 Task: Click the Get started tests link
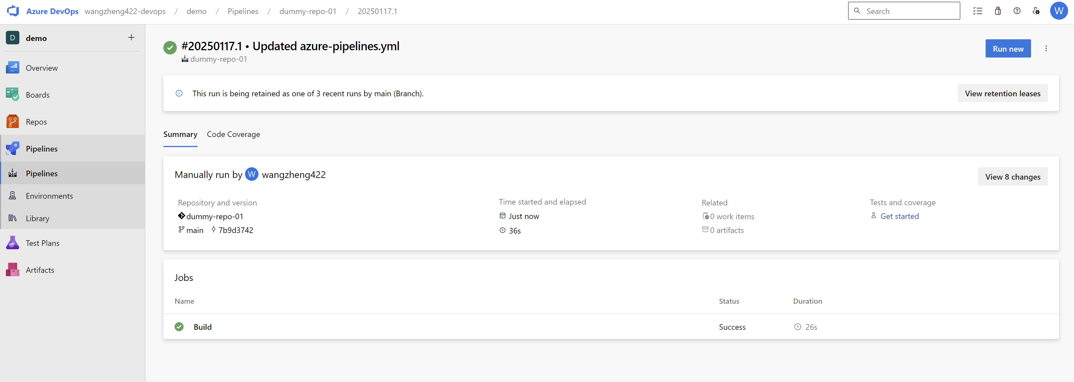click(x=899, y=216)
